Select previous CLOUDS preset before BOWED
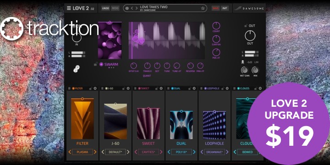Viewport: 330px width, 165px height. (235, 152)
